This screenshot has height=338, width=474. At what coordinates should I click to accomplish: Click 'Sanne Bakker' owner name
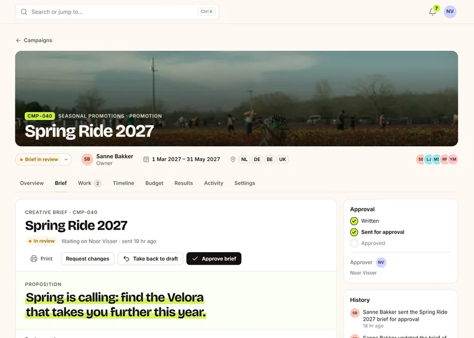[114, 156]
